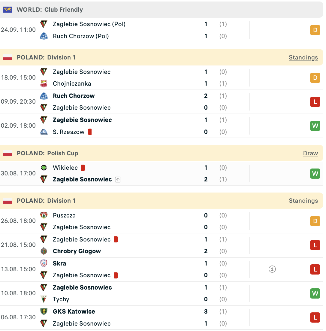Image resolution: width=326 pixels, height=331 pixels.
Task: Click the Chrobry Glogow team crest
Action: [x=44, y=251]
